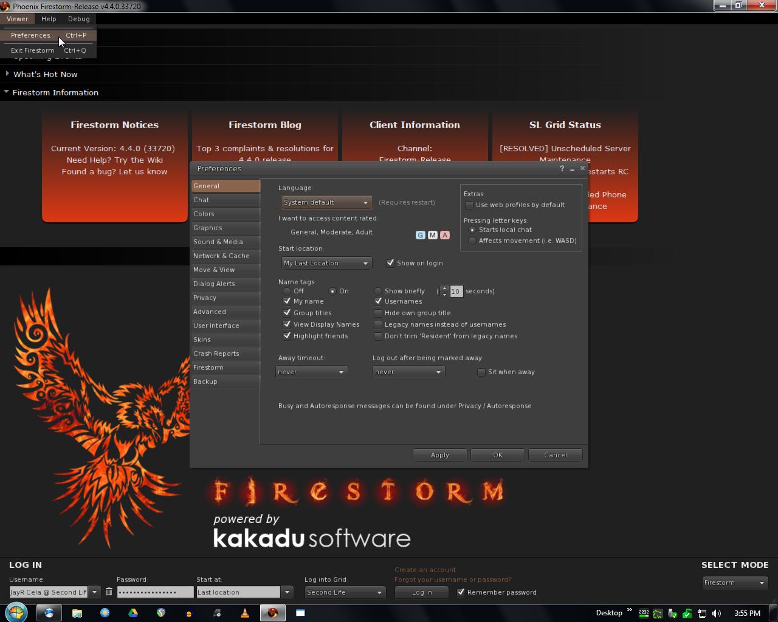The height and width of the screenshot is (622, 778).
Task: Cancel the Preferences dialog
Action: [556, 455]
